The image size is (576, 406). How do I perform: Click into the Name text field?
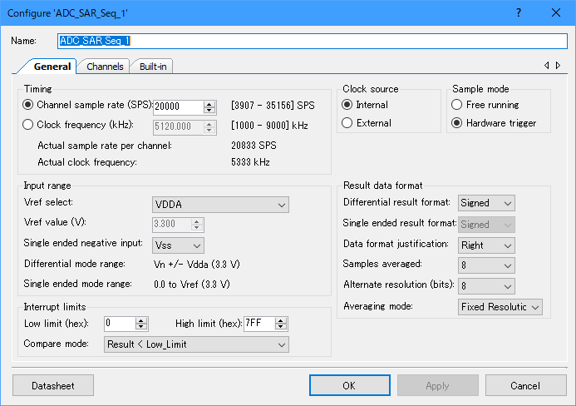coord(312,41)
